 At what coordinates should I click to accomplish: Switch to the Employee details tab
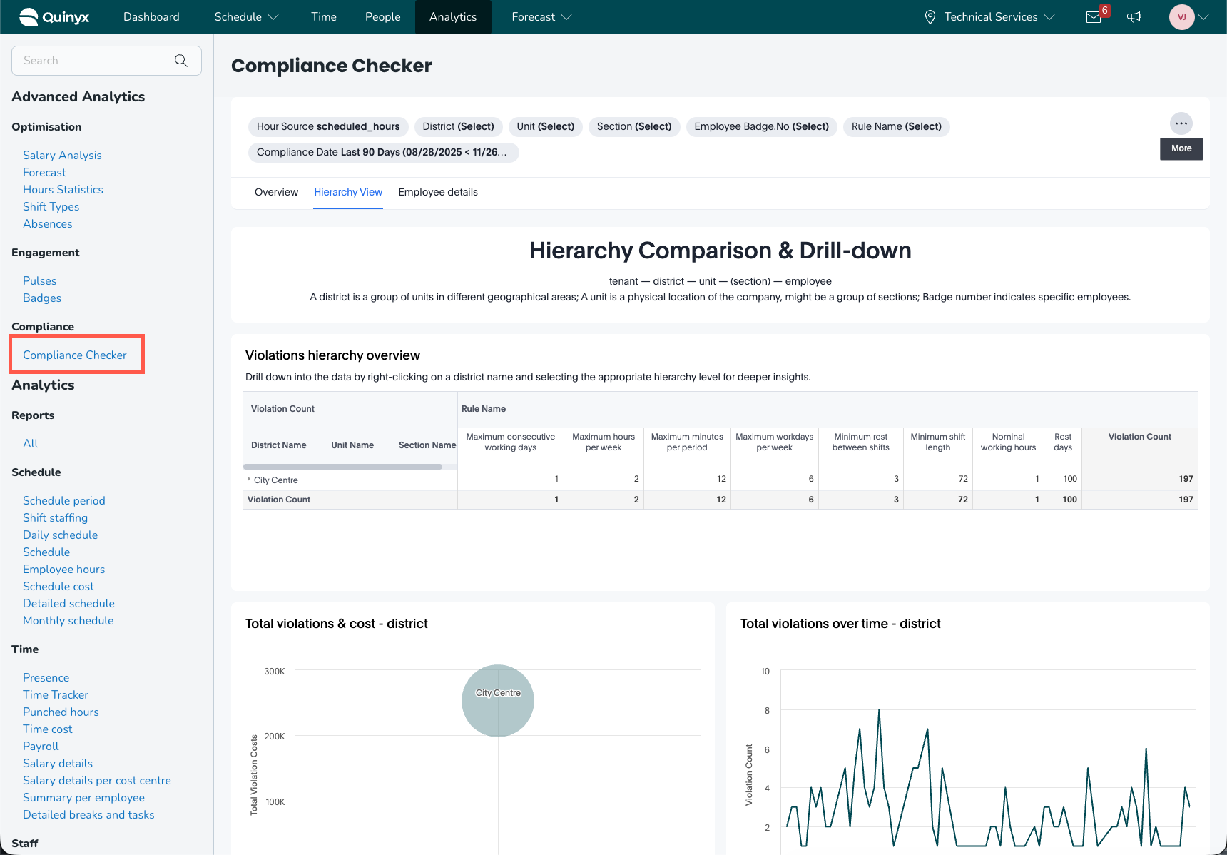(438, 193)
